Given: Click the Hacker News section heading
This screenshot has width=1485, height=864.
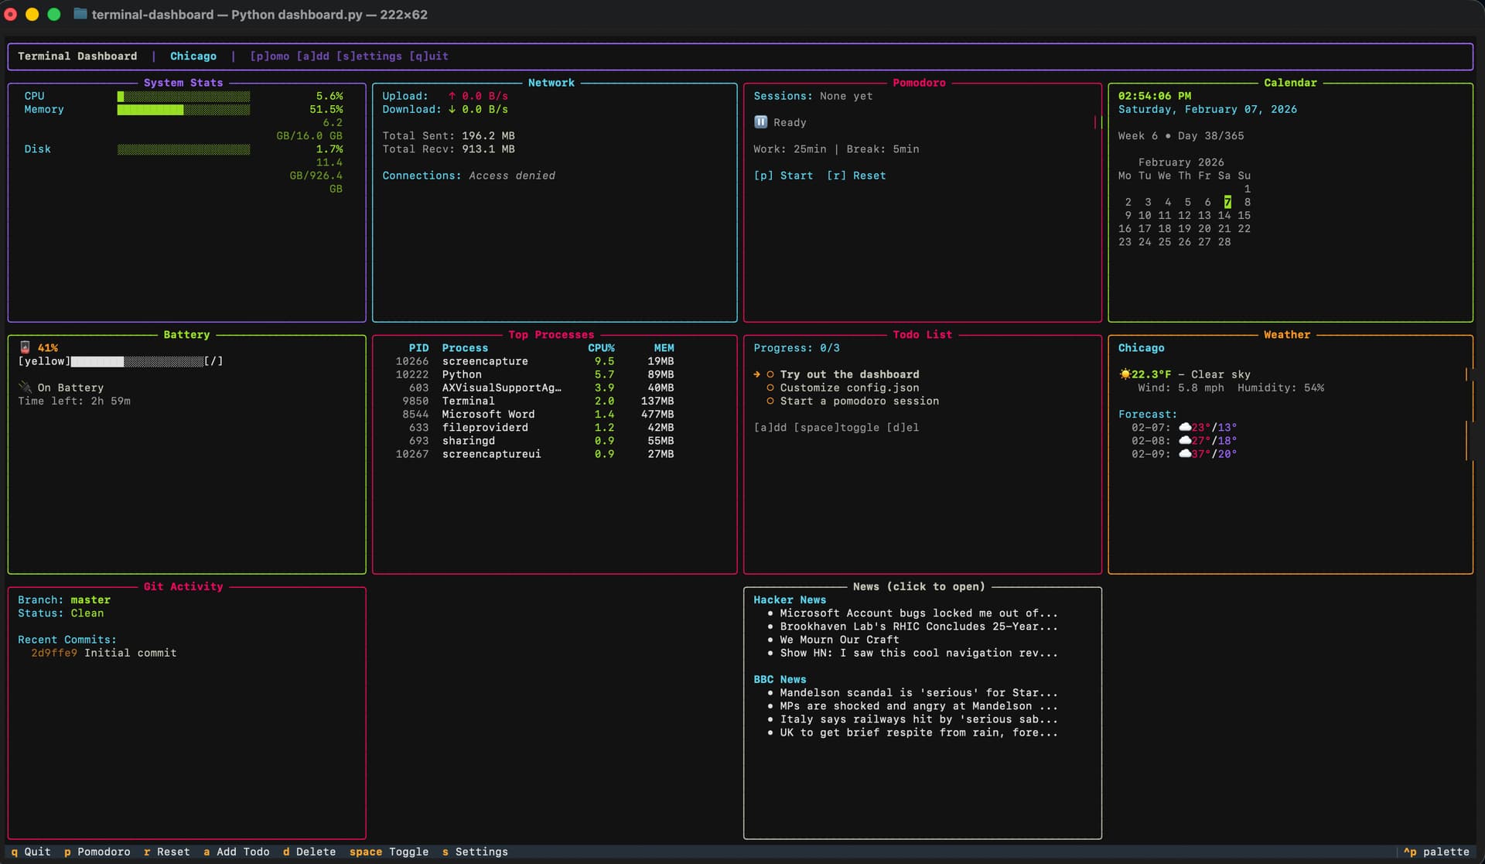Looking at the screenshot, I should click(790, 599).
